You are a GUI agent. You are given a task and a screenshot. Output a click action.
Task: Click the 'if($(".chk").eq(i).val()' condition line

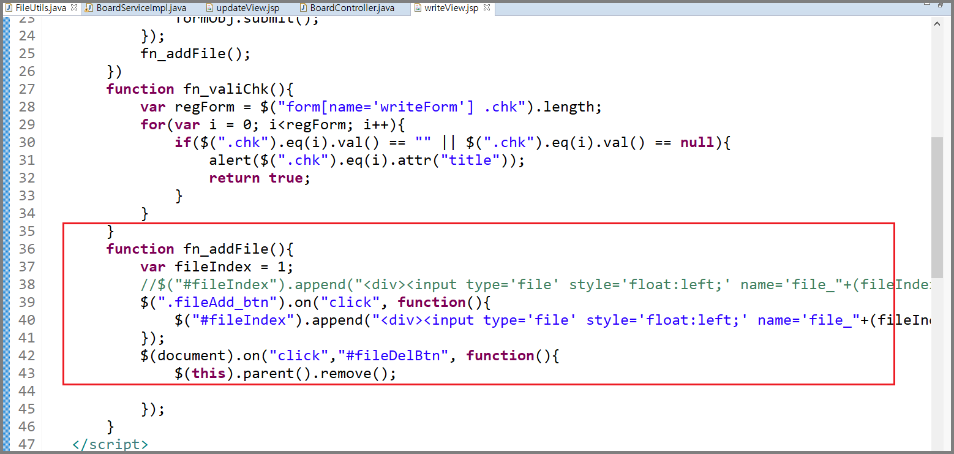[x=453, y=142]
